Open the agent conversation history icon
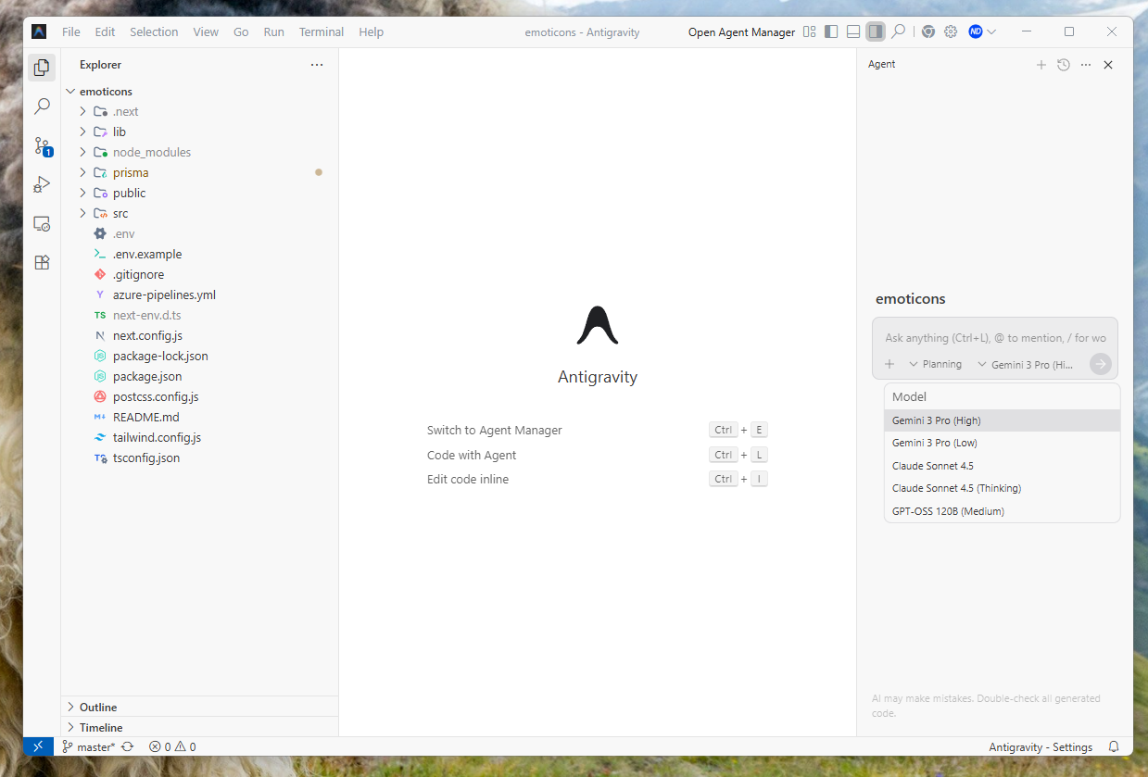The width and height of the screenshot is (1148, 777). [x=1064, y=65]
